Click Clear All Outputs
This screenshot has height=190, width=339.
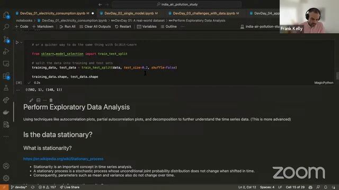tap(95, 26)
